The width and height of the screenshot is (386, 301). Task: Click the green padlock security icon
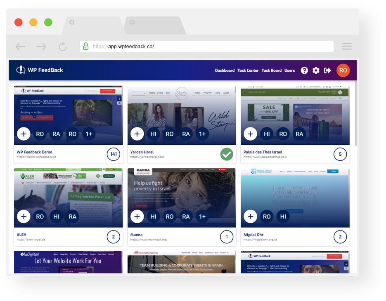pyautogui.click(x=86, y=46)
